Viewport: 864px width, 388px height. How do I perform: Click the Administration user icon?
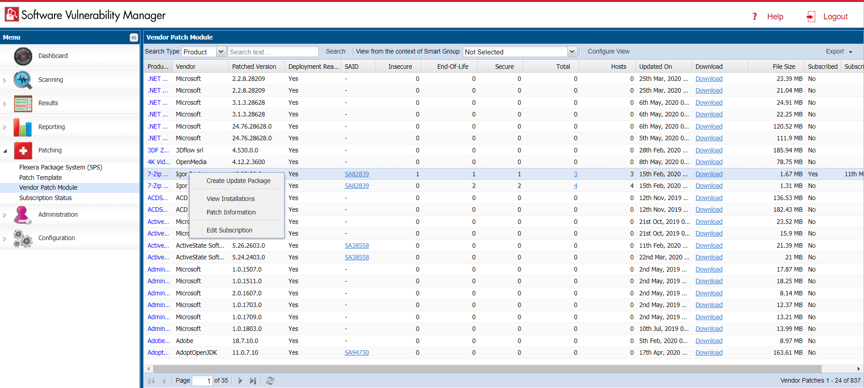tap(23, 215)
